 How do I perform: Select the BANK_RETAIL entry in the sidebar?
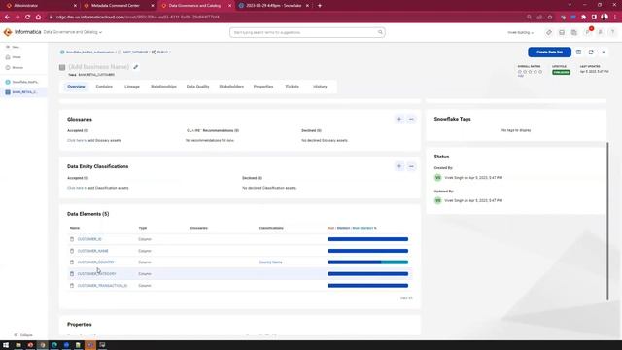(22, 92)
